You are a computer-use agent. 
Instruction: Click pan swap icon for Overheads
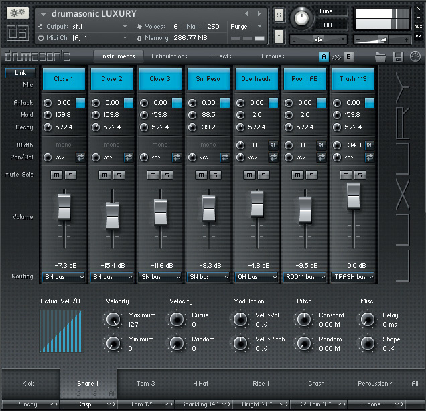pyautogui.click(x=273, y=157)
